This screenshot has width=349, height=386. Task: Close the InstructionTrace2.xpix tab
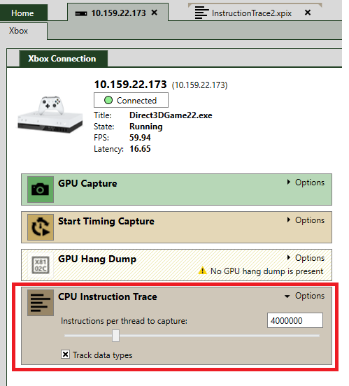point(308,13)
